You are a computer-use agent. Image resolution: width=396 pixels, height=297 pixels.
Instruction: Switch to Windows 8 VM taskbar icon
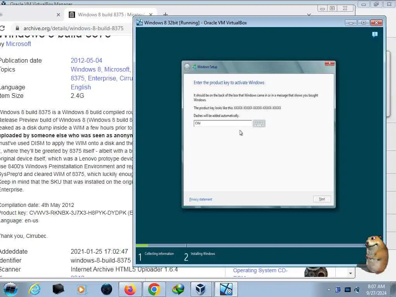click(226, 289)
